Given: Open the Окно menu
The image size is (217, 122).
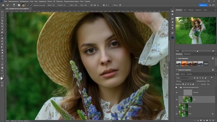Looking at the screenshot, I should 82,1.
